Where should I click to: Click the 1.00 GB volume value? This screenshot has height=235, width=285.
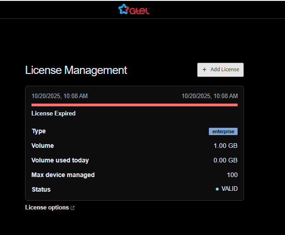point(225,146)
